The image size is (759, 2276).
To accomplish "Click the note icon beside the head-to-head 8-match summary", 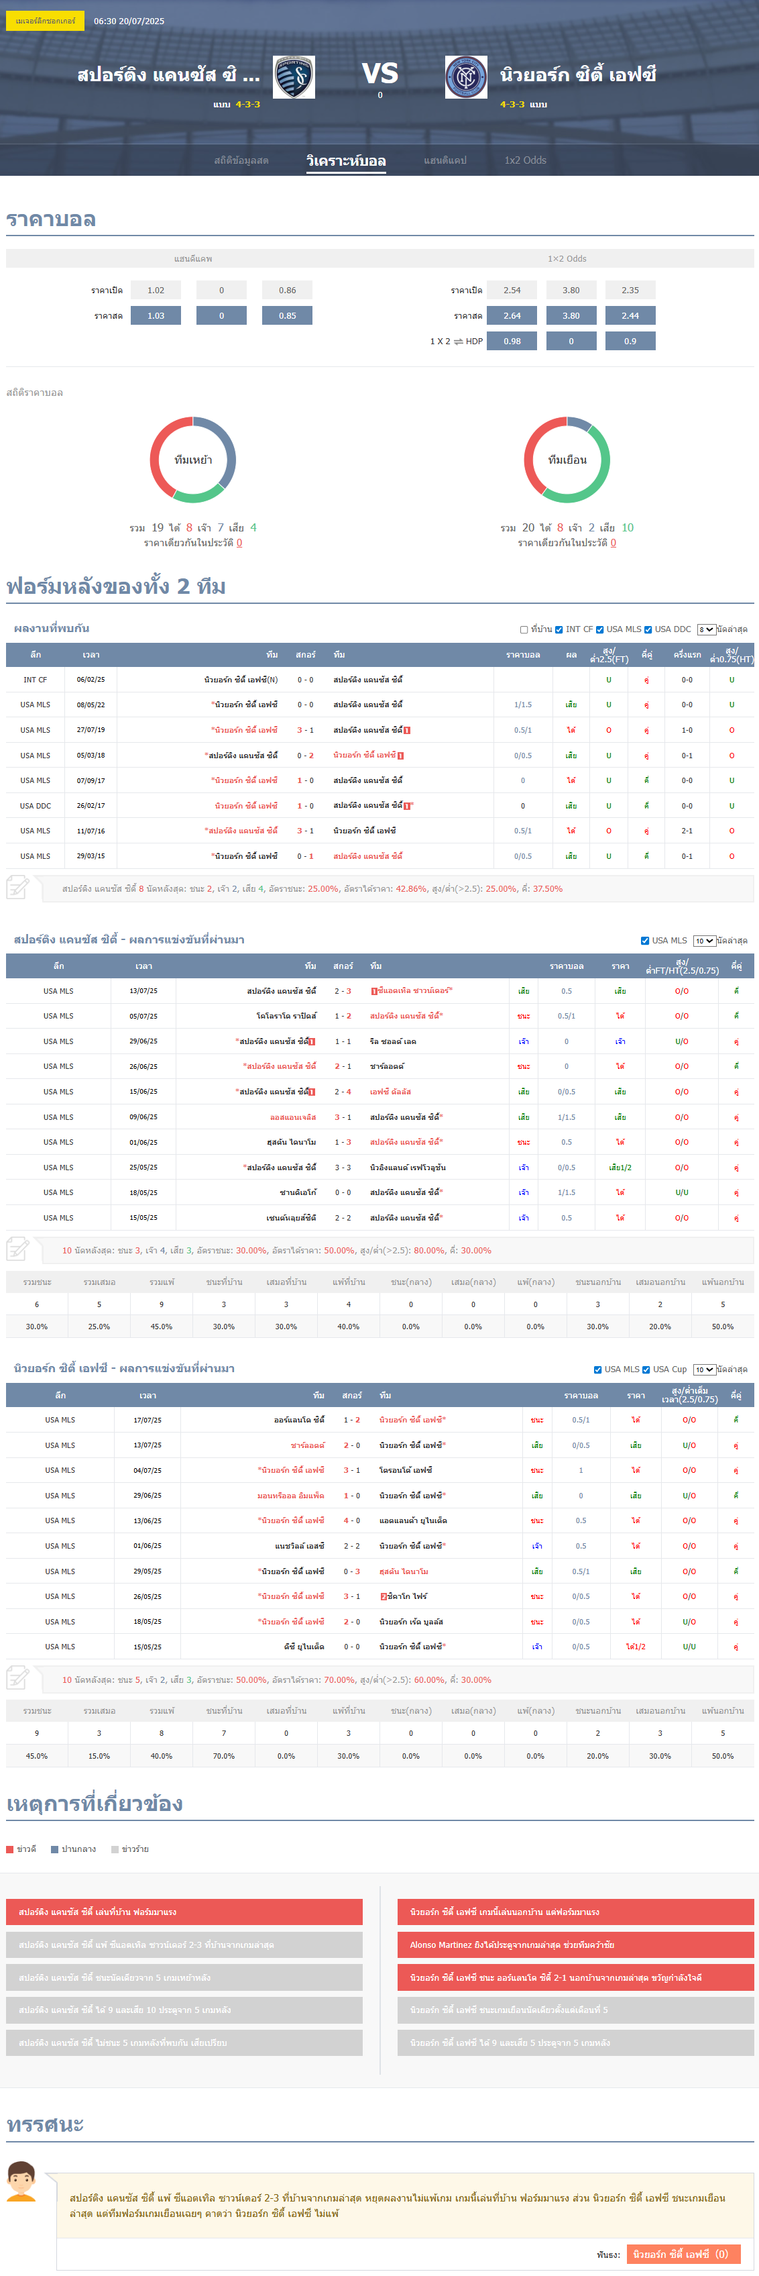I will click(x=17, y=887).
